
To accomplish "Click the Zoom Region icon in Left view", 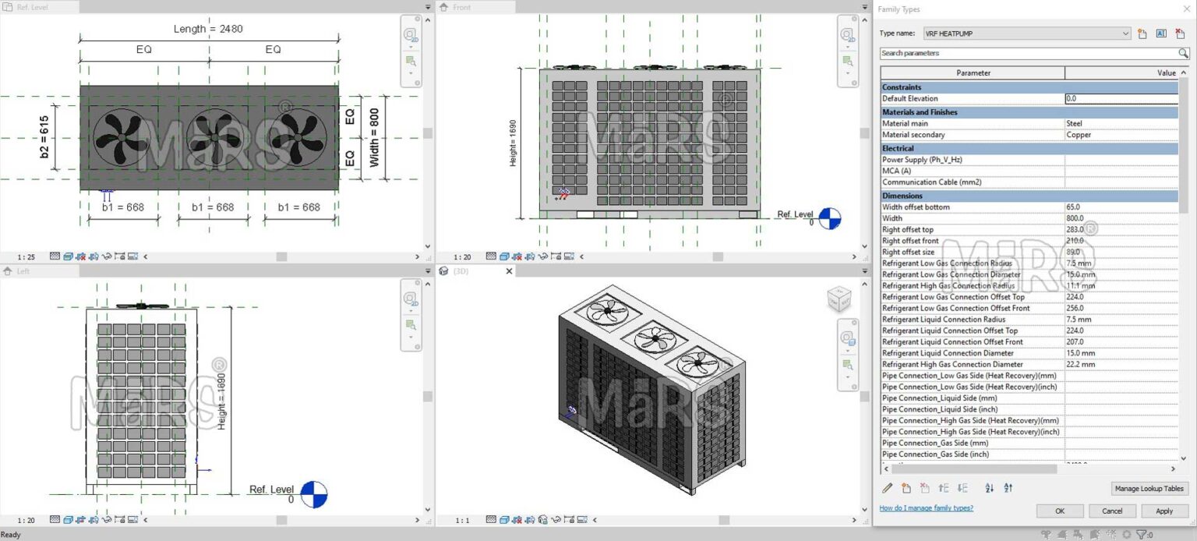I will [410, 324].
